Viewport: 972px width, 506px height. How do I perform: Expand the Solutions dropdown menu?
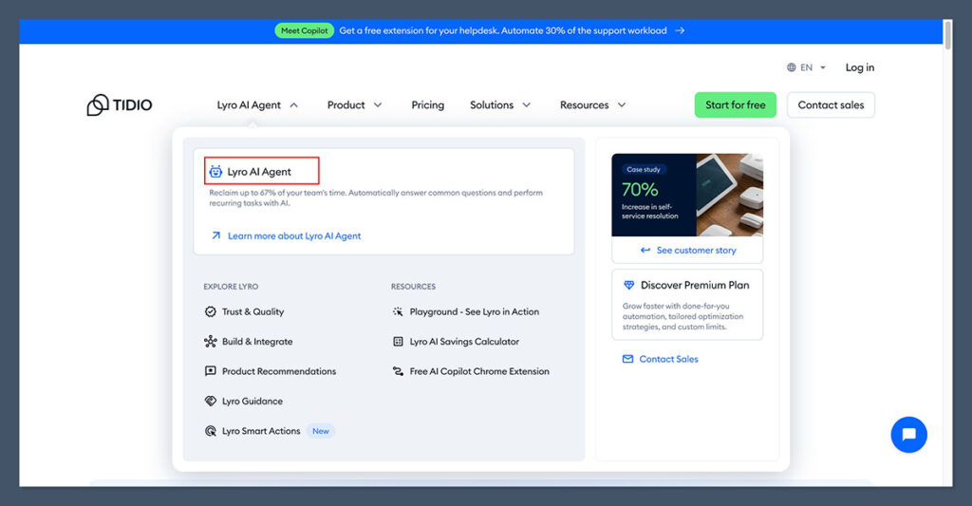pos(500,105)
